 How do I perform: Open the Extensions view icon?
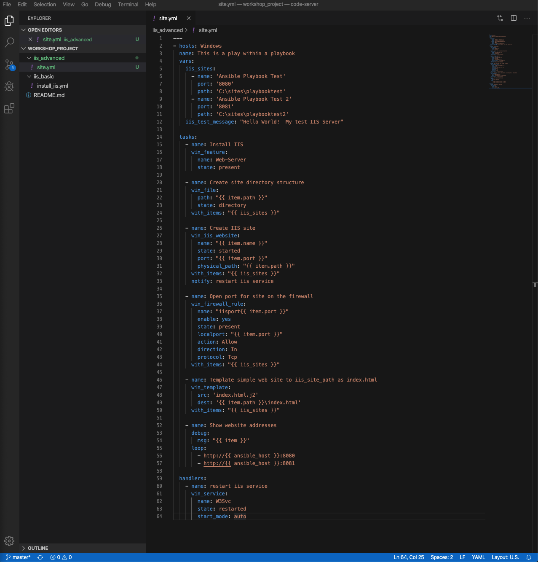(x=9, y=108)
